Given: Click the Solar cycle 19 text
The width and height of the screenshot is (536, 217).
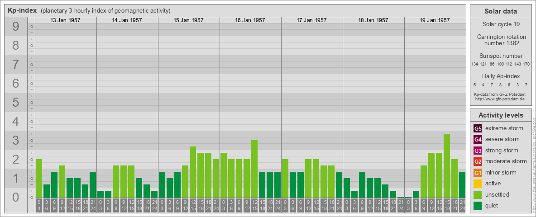Looking at the screenshot, I should click(501, 24).
